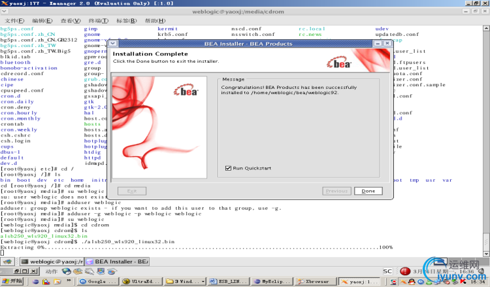Launch the presentation chart icon in panel
This screenshot has height=287, width=490.
[101, 271]
